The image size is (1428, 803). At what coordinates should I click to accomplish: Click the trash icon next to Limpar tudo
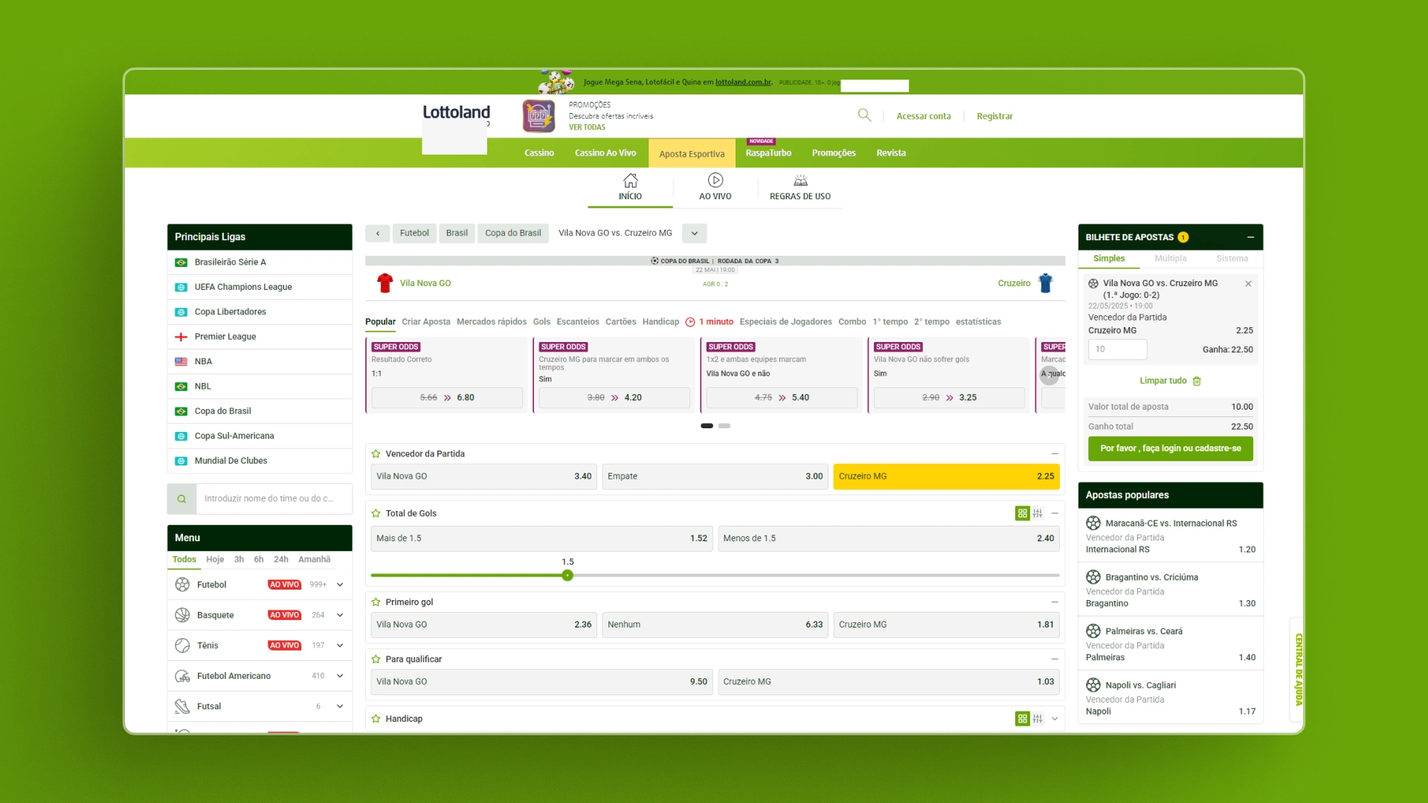click(1197, 381)
